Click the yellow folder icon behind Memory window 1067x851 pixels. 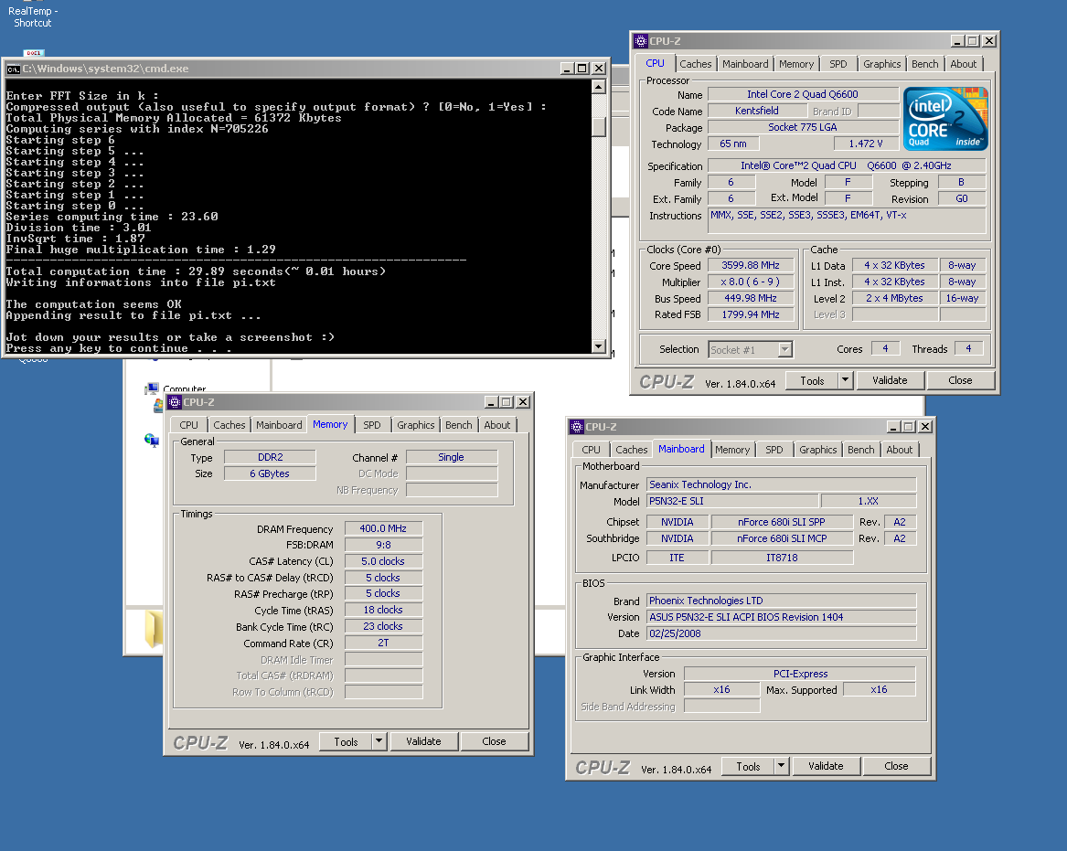tap(154, 629)
